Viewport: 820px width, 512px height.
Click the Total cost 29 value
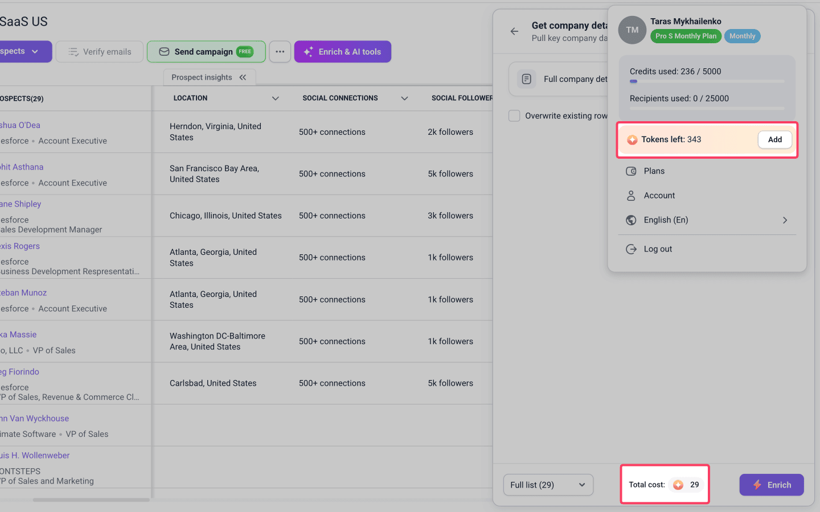(x=694, y=485)
